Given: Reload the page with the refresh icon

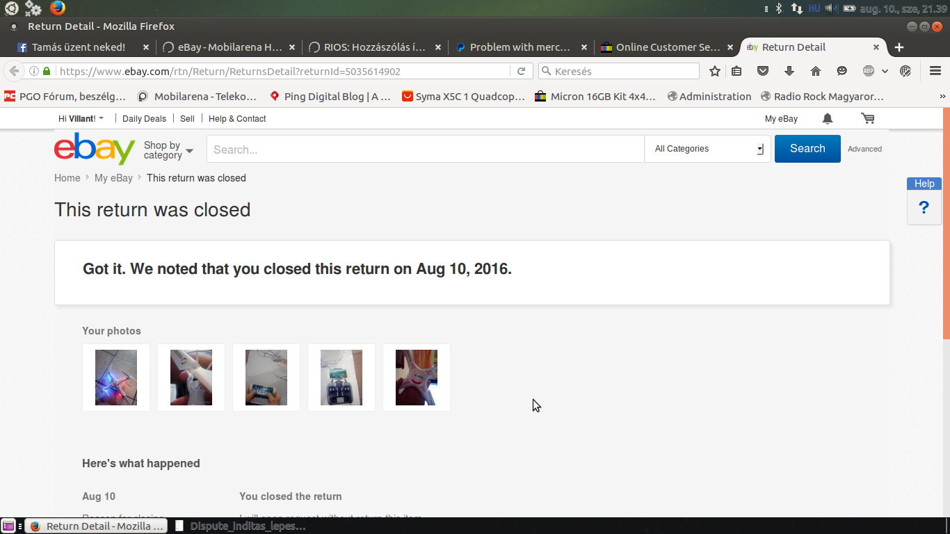Looking at the screenshot, I should pos(521,71).
